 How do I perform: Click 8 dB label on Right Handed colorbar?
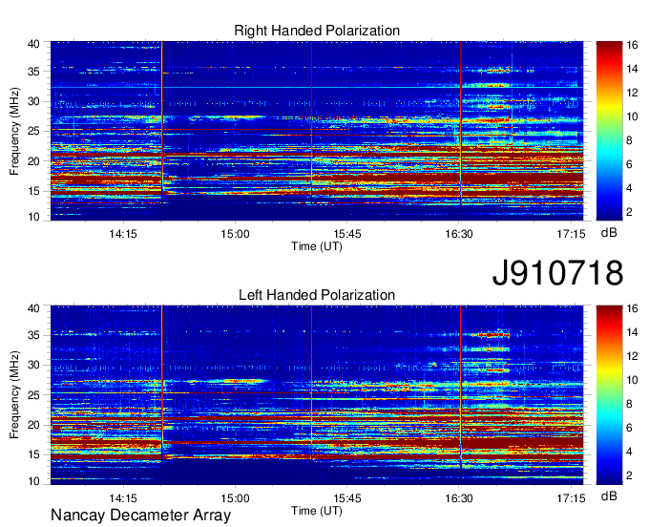point(629,140)
